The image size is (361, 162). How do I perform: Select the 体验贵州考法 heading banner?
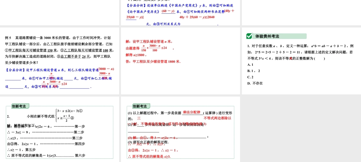point(277,36)
